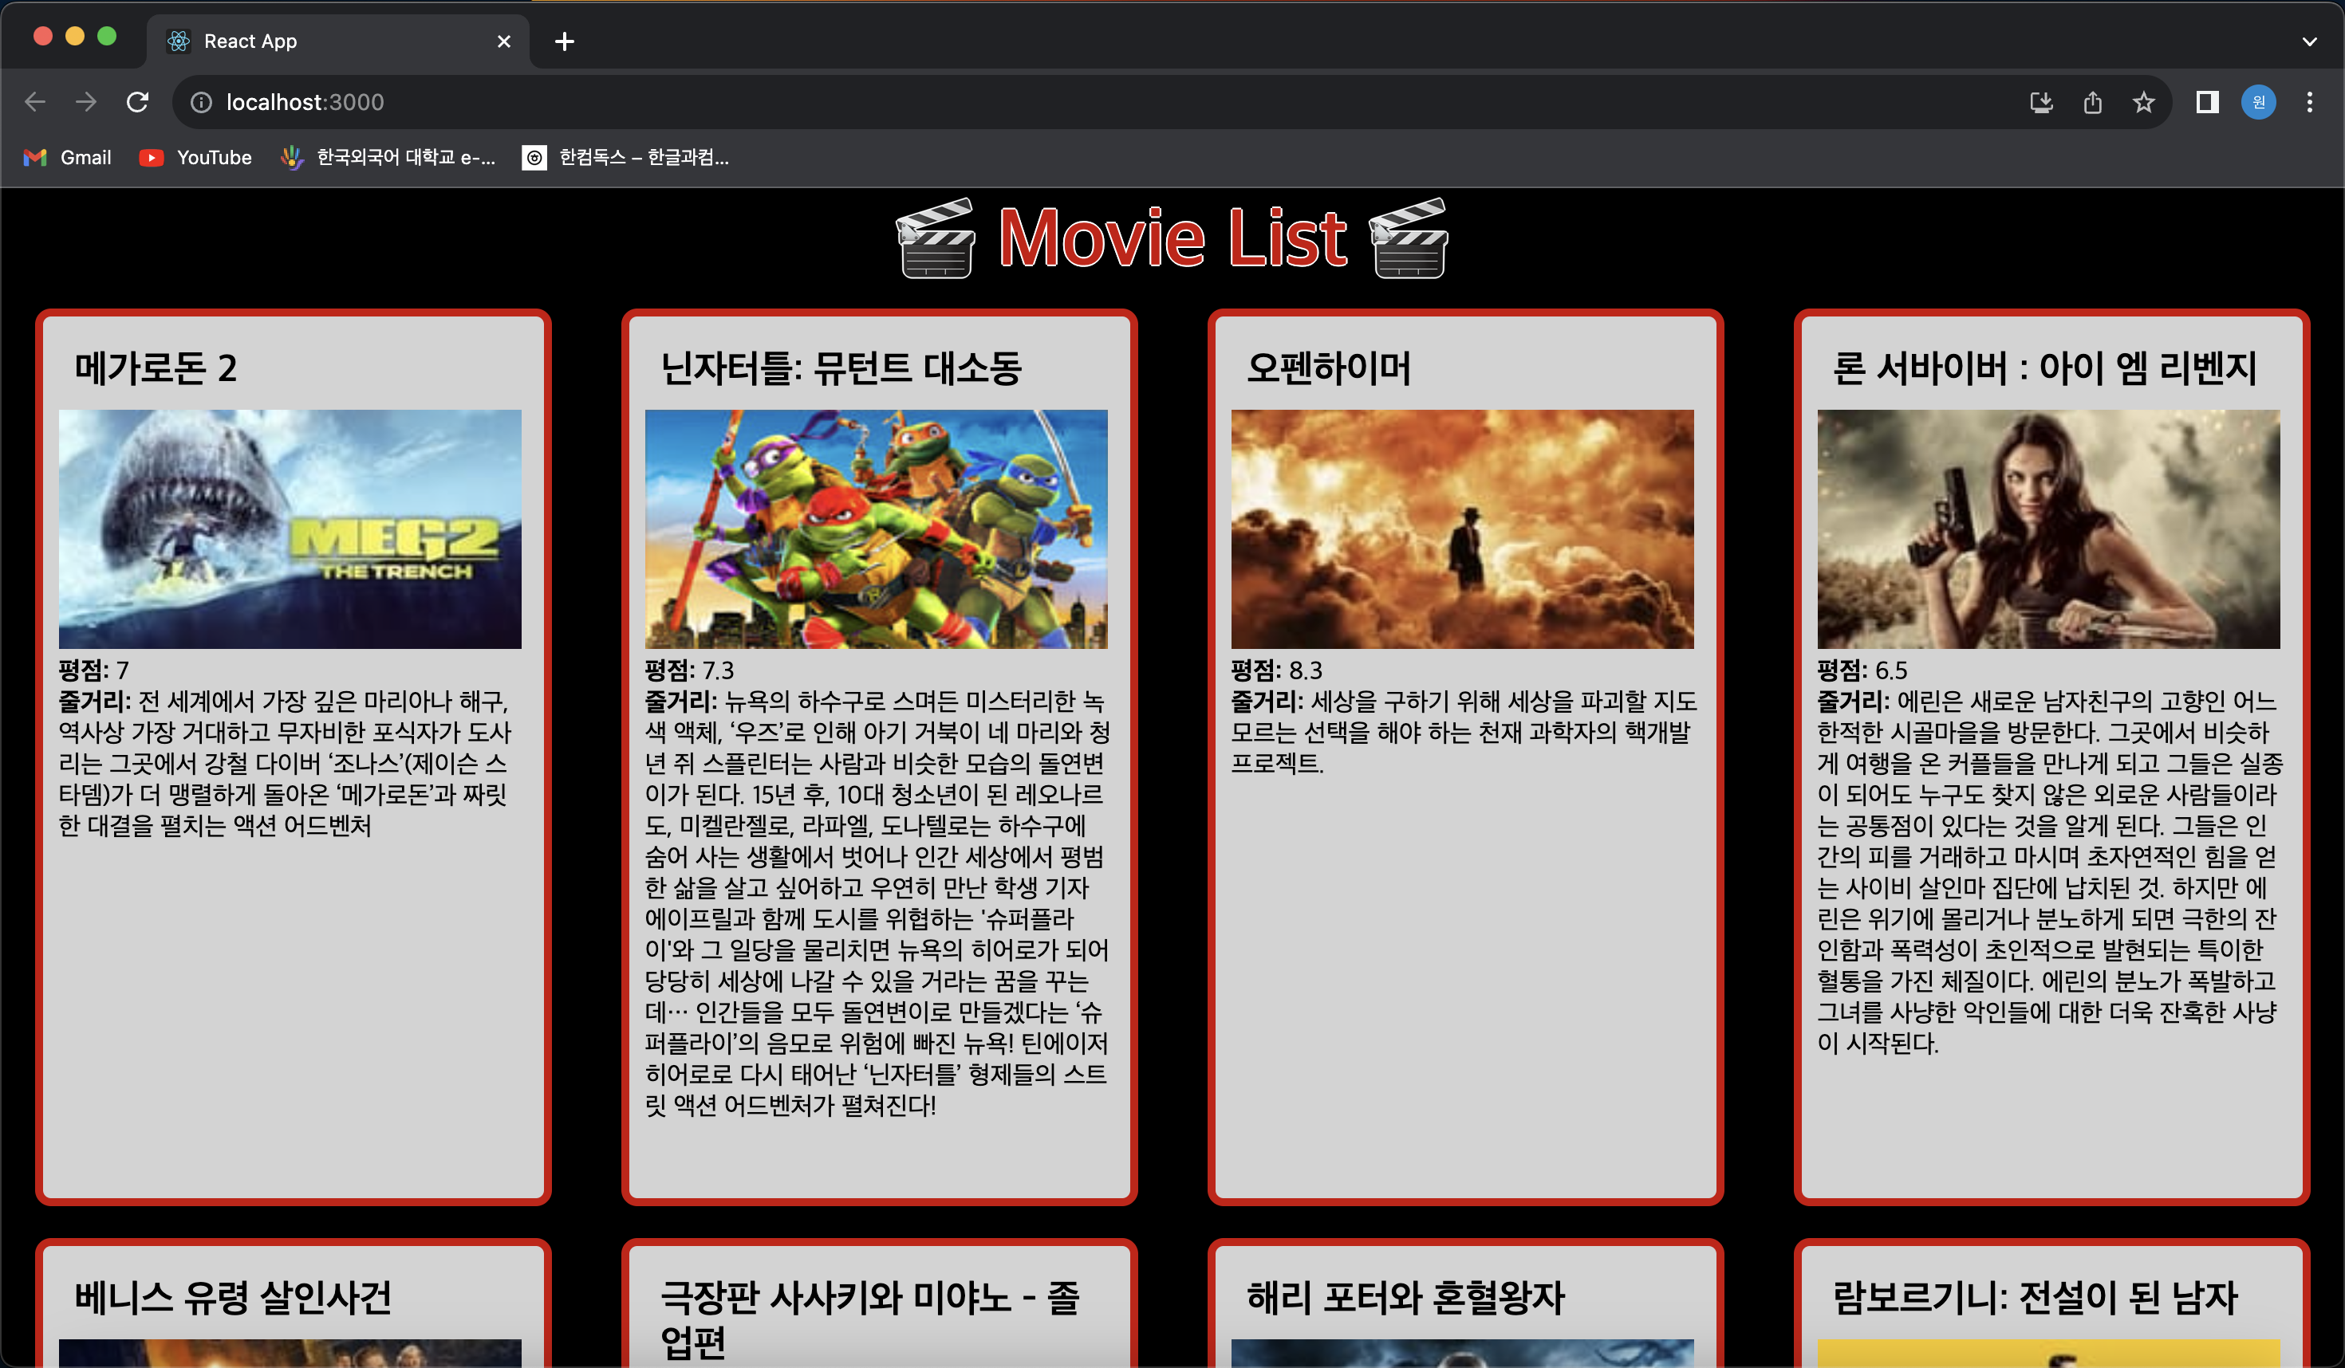Open the YouTube bookmark
This screenshot has width=2345, height=1368.
[x=195, y=157]
